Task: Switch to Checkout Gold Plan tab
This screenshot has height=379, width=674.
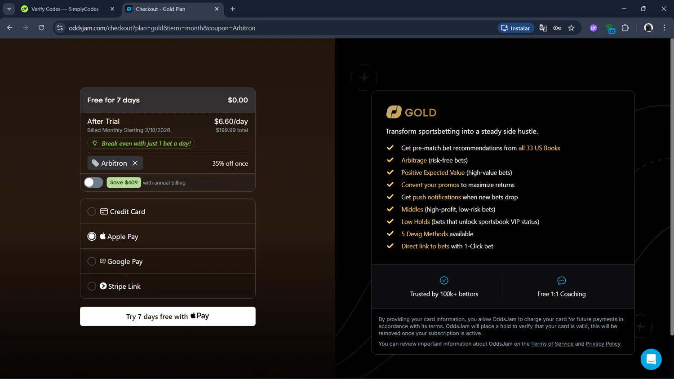Action: pyautogui.click(x=173, y=9)
